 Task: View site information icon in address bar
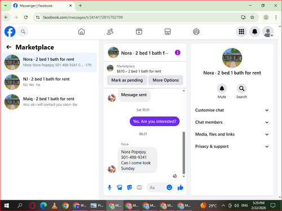click(38, 17)
